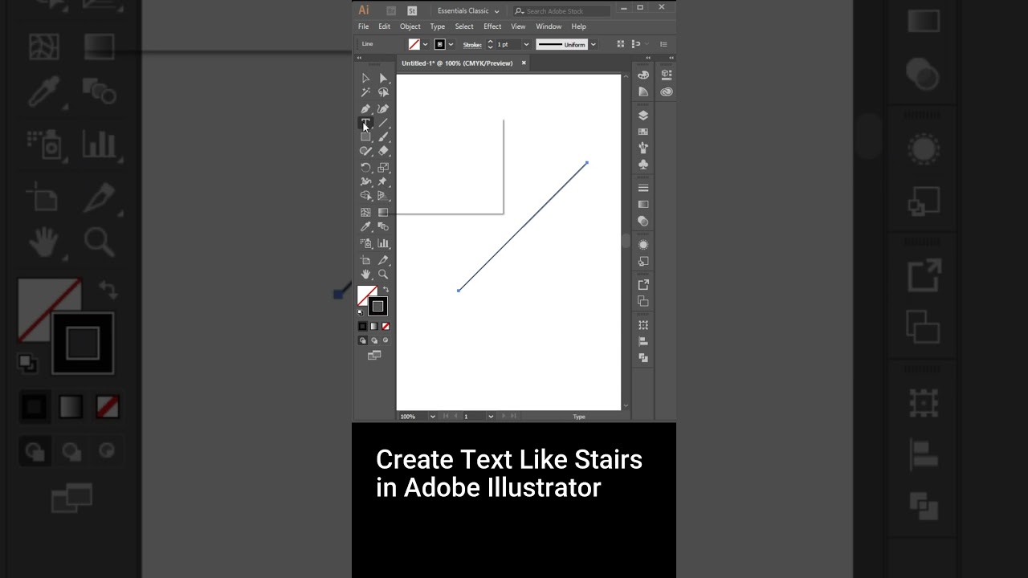Apply Gradient mode button
The image size is (1028, 578).
tap(373, 326)
